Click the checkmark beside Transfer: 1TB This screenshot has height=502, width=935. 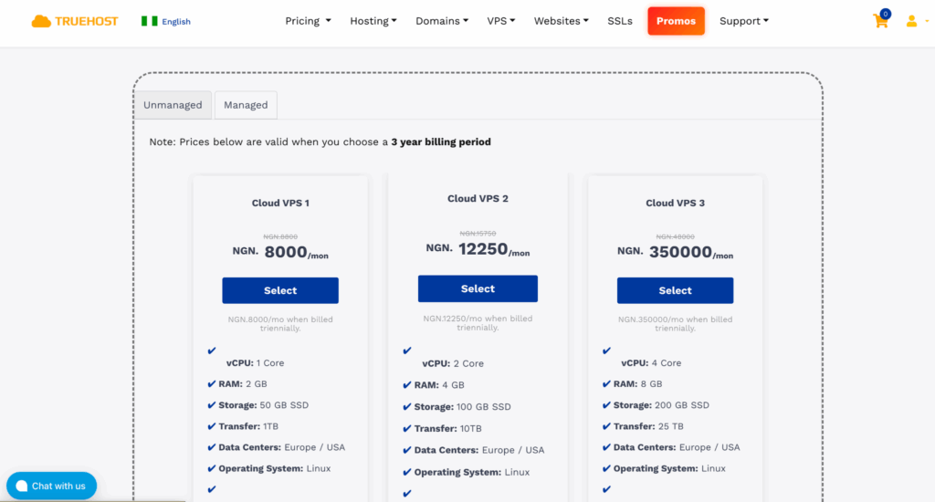(211, 426)
